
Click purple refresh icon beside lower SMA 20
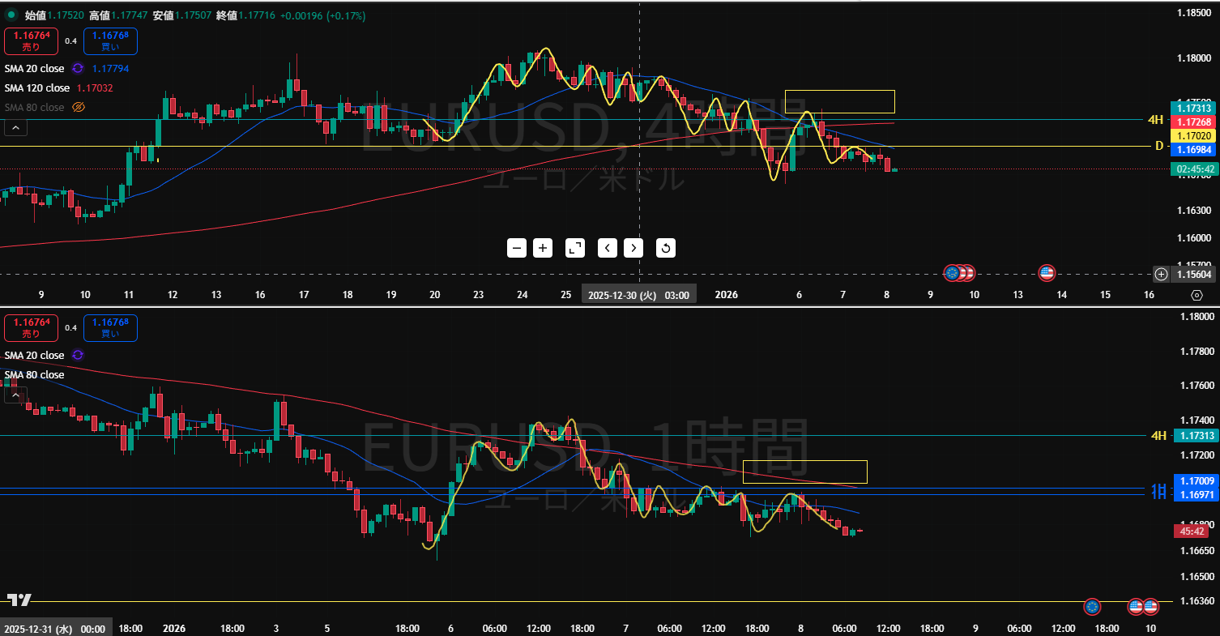click(x=78, y=355)
